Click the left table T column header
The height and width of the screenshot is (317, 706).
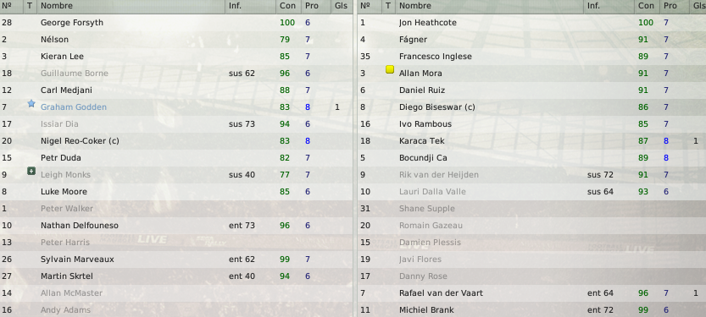click(30, 6)
